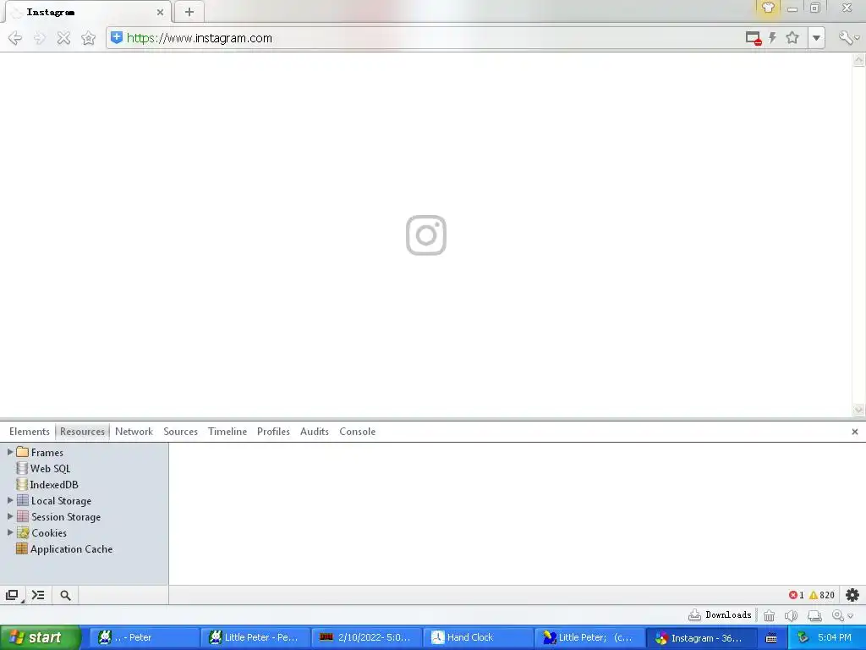Switch to the '.. - Peter' taskbar window
Viewport: 866px width, 650px height.
[x=144, y=637]
